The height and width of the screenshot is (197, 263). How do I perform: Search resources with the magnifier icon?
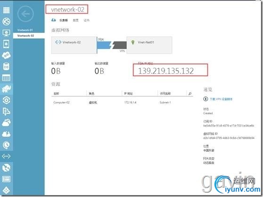coord(190,94)
